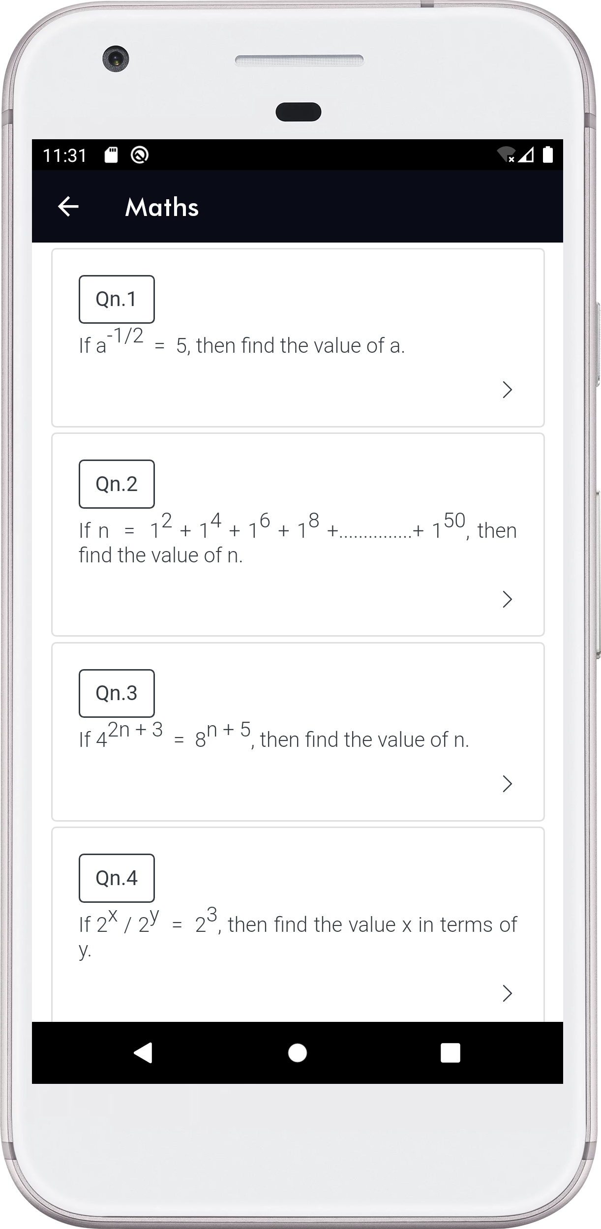Tap the SD card status icon
The width and height of the screenshot is (601, 1229).
(x=112, y=155)
